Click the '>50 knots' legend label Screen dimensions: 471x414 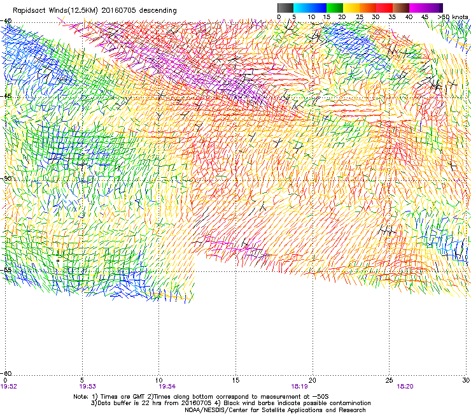(x=453, y=17)
